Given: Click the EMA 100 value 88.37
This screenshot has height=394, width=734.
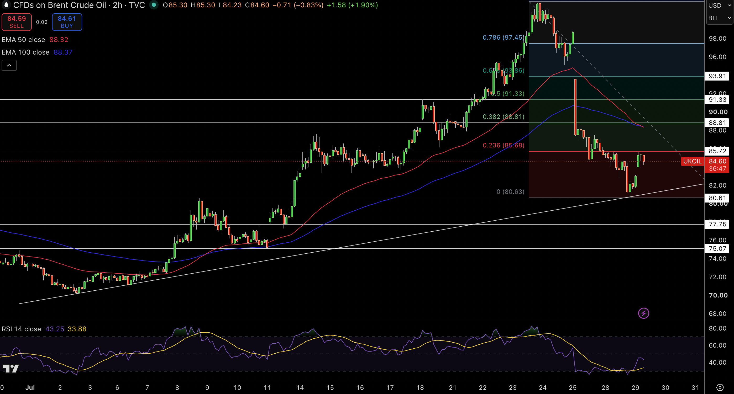Looking at the screenshot, I should coord(63,52).
